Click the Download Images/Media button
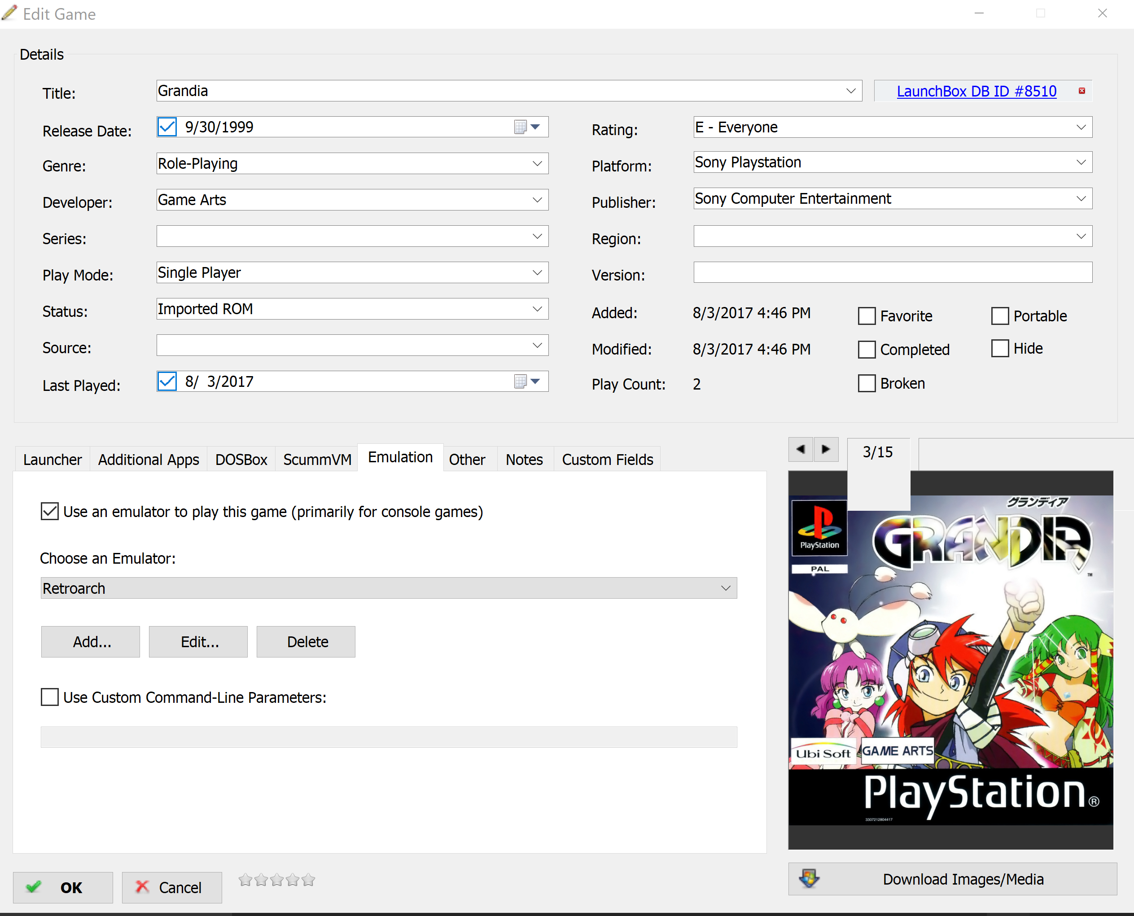Image resolution: width=1134 pixels, height=916 pixels. pyautogui.click(x=952, y=879)
